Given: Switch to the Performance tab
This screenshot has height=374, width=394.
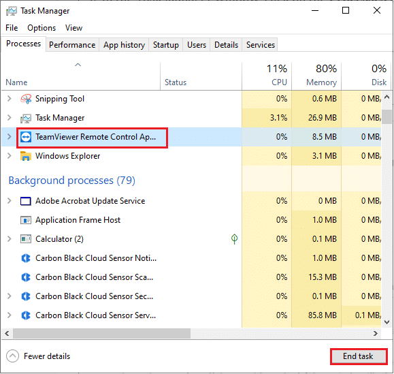Looking at the screenshot, I should pos(72,45).
